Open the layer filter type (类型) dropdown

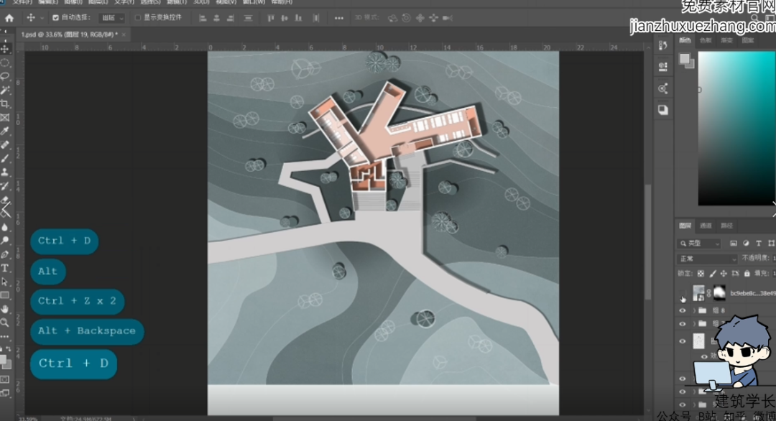pyautogui.click(x=700, y=244)
